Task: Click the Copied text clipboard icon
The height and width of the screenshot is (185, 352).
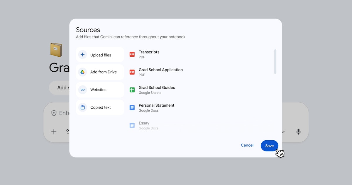Action: point(83,107)
